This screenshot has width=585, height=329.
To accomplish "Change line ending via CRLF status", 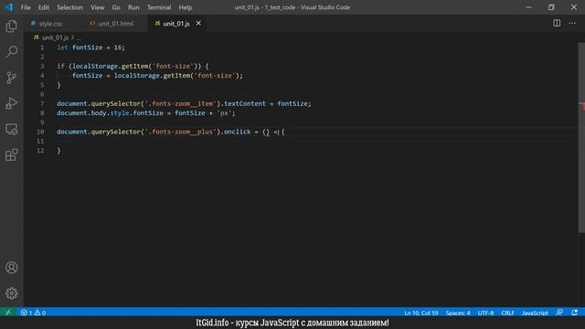I will 507,313.
